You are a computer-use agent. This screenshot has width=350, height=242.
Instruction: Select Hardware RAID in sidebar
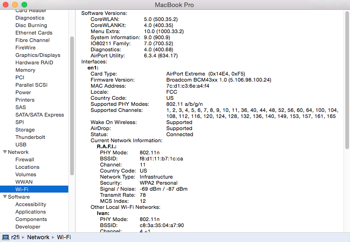pos(34,62)
